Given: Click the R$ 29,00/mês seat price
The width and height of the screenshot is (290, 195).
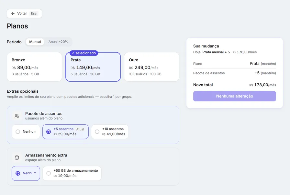Looking at the screenshot, I should [65, 134].
